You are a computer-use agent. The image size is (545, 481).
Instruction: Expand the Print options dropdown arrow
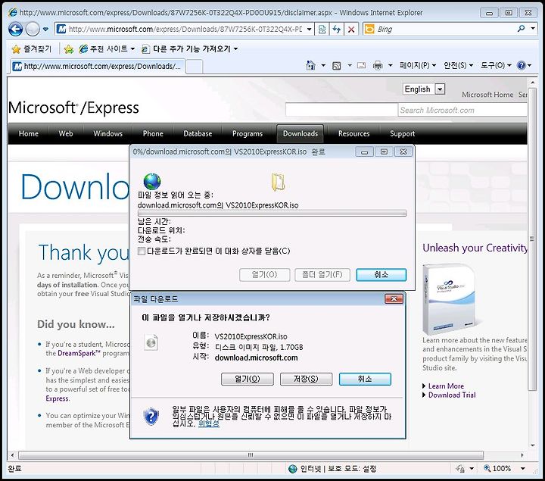[391, 65]
